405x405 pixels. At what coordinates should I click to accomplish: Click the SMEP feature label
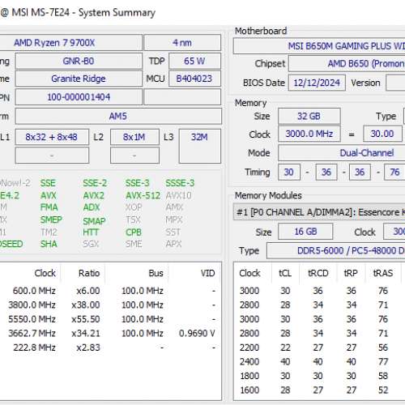[x=51, y=220]
